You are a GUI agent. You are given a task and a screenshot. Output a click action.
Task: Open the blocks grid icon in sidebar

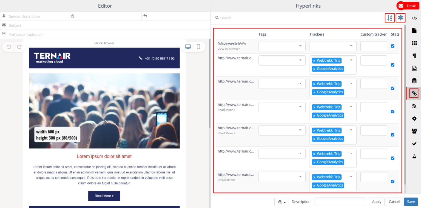tap(414, 43)
